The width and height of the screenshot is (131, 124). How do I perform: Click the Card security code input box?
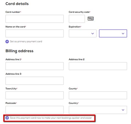(77, 19)
